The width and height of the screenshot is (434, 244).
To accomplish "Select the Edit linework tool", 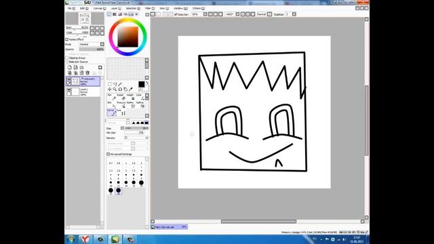I will click(x=111, y=104).
